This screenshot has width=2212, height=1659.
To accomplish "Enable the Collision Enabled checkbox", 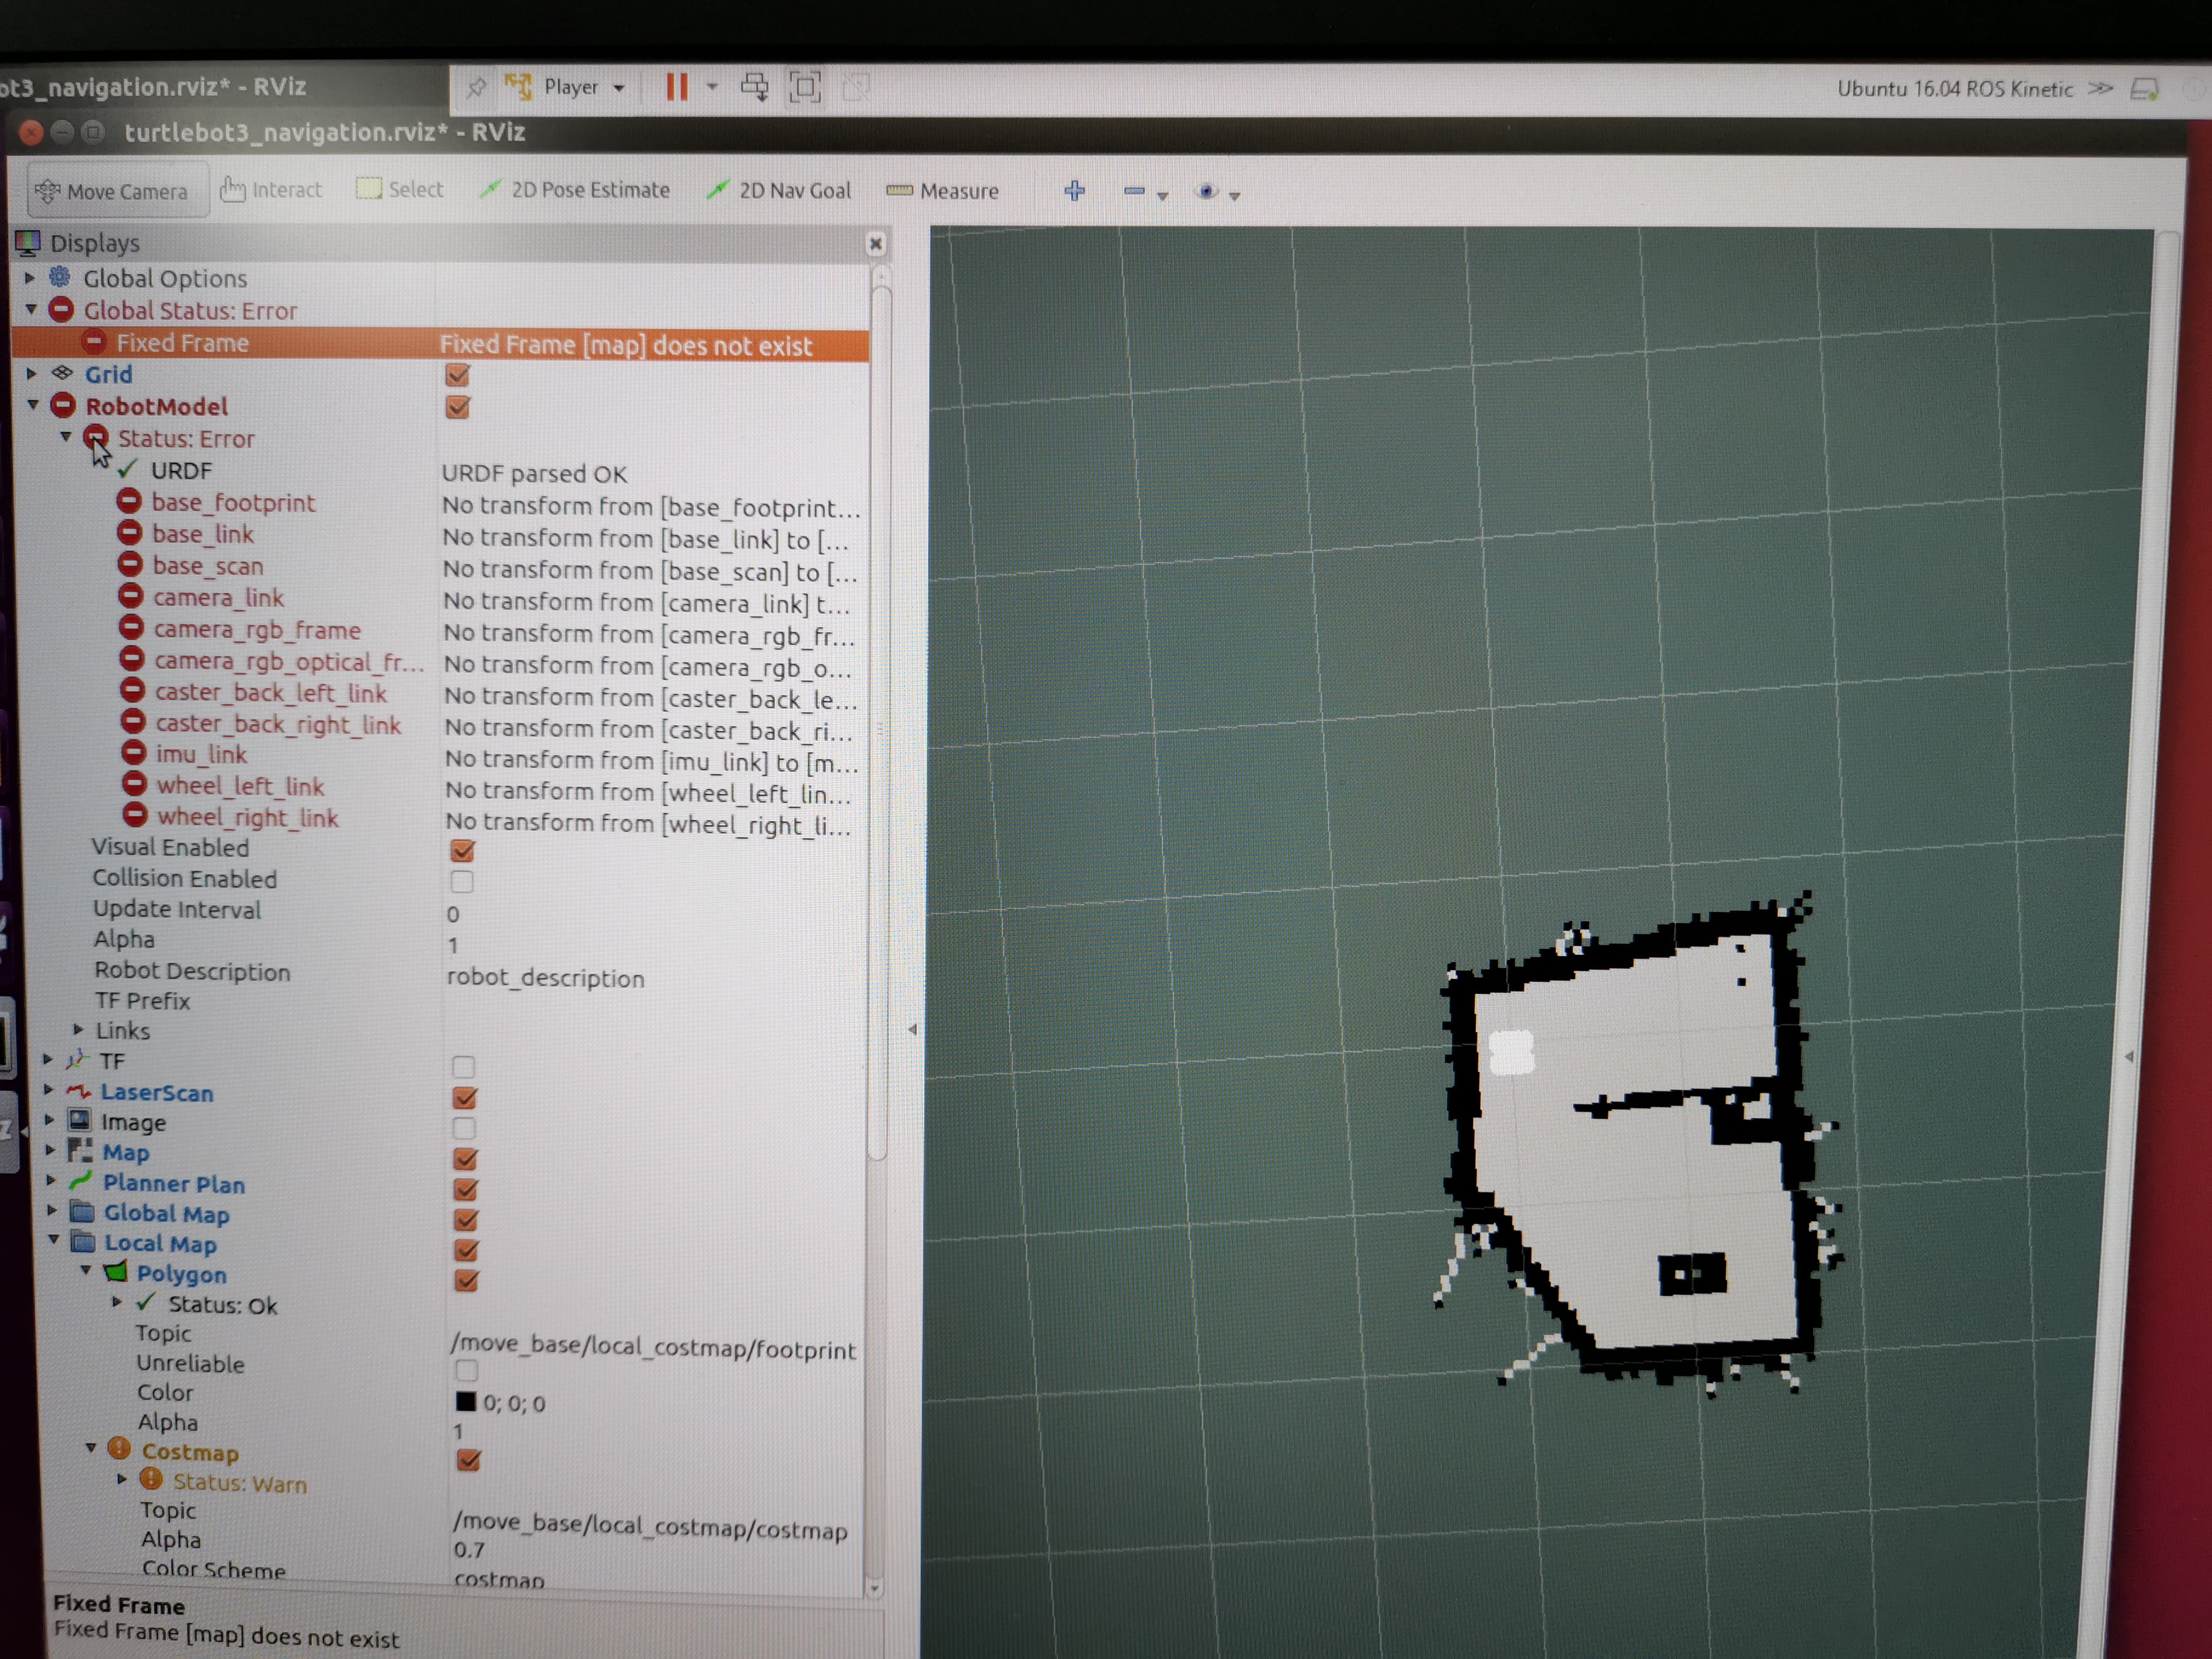I will click(x=461, y=882).
